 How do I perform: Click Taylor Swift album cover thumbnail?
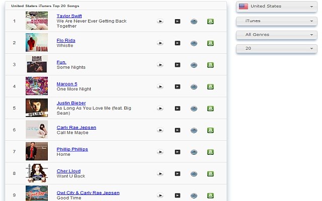click(x=37, y=21)
